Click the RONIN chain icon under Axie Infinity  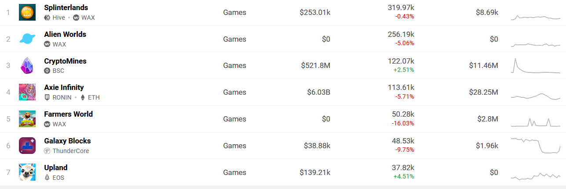pos(47,97)
